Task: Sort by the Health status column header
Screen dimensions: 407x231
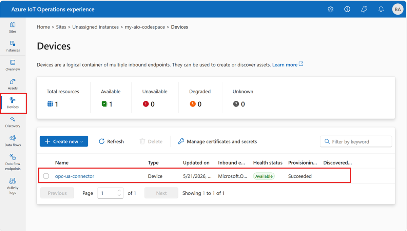Action: coord(268,163)
